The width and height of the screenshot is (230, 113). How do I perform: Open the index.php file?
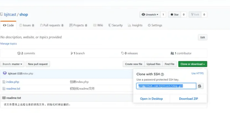(13, 82)
